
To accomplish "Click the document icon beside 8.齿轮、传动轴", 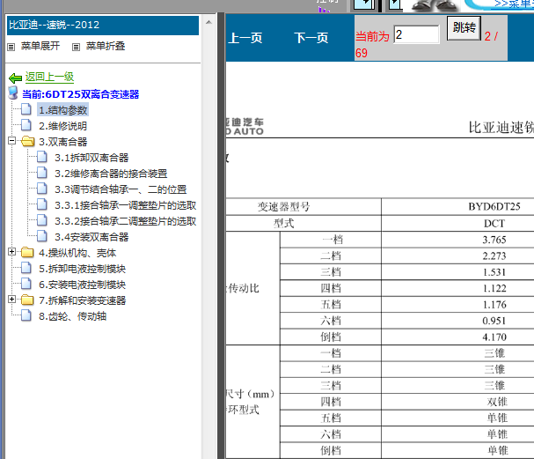I will pyautogui.click(x=26, y=315).
